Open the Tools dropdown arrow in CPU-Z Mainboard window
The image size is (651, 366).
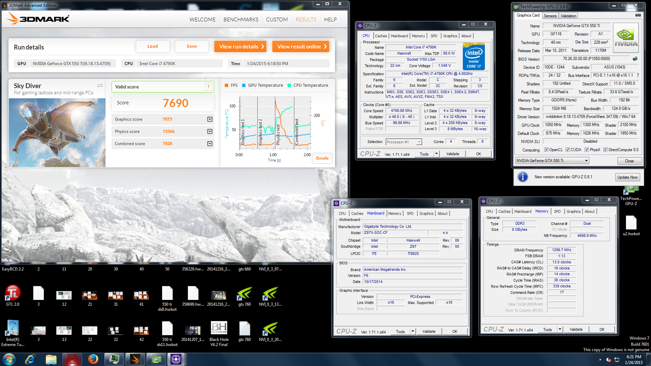click(413, 331)
